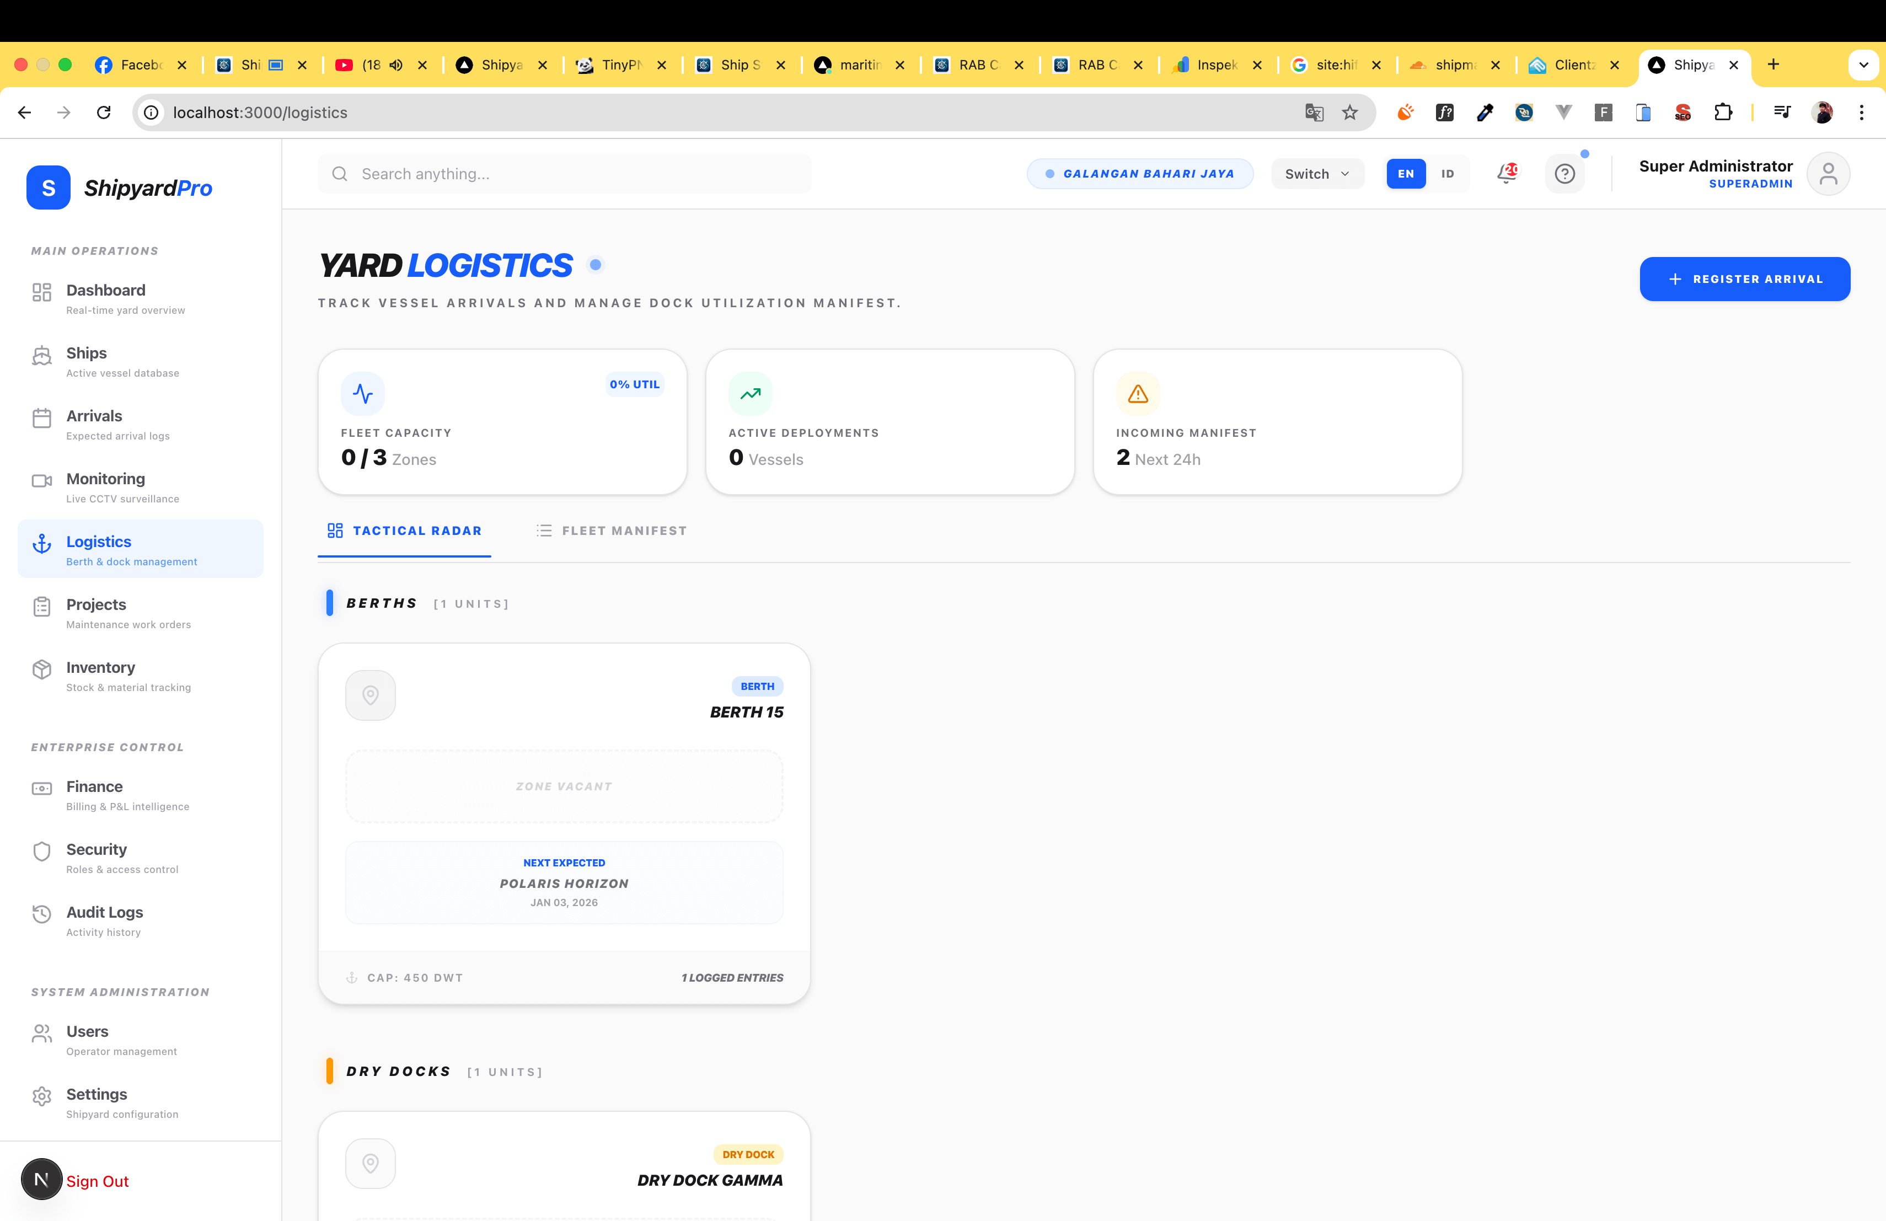Click the Register Arrival button
Screen dimensions: 1886x1221
click(1745, 279)
